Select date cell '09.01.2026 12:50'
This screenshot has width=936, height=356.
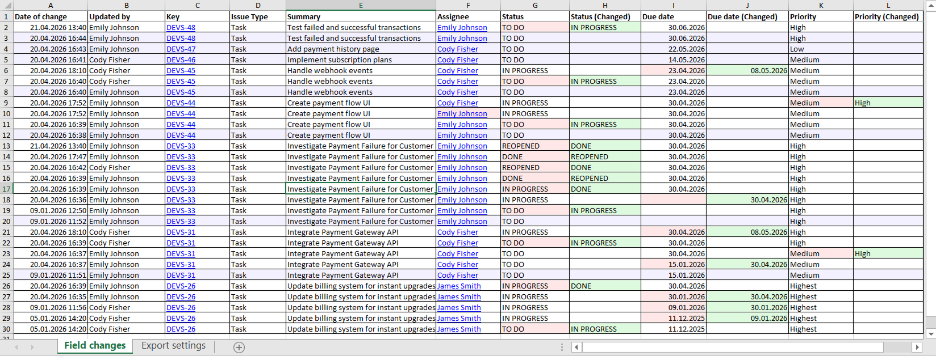[x=51, y=210]
